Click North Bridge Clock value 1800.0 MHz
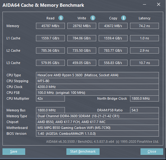 [145, 99]
